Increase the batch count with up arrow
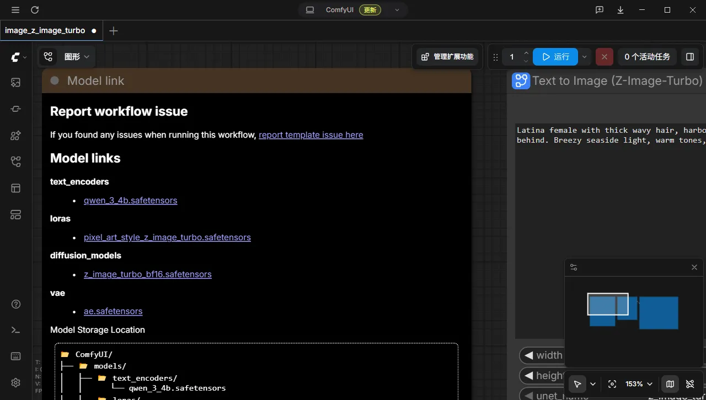Viewport: 706px width, 400px height. (x=526, y=53)
